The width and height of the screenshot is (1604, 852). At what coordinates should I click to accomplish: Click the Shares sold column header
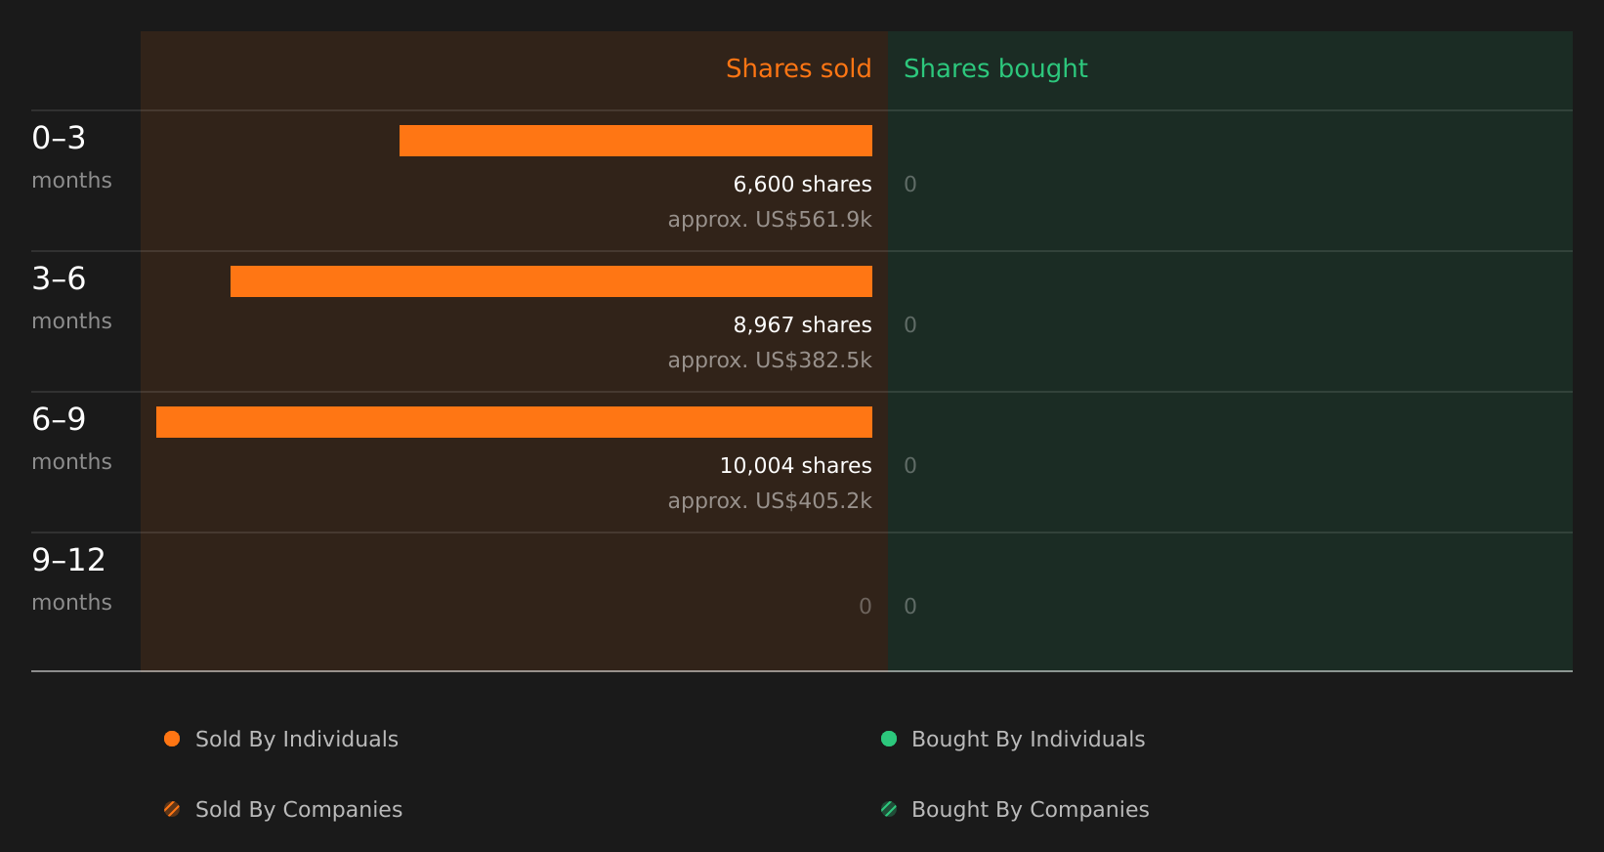[x=798, y=68]
